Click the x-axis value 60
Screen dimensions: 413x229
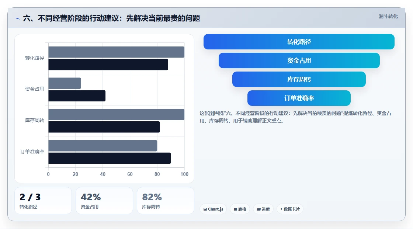130,174
